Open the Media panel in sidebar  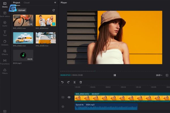coord(5,5)
